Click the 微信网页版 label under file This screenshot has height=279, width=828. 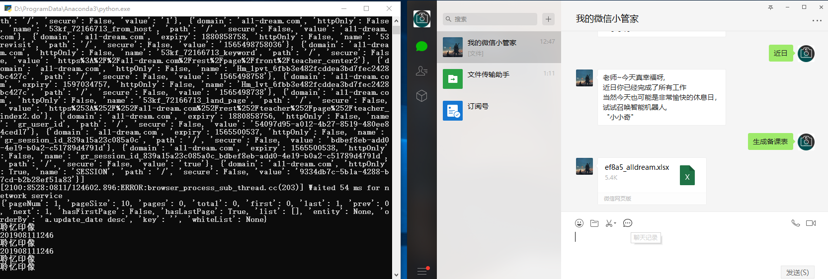[617, 199]
